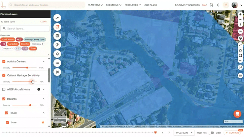Click the site logo at top left

3,5
